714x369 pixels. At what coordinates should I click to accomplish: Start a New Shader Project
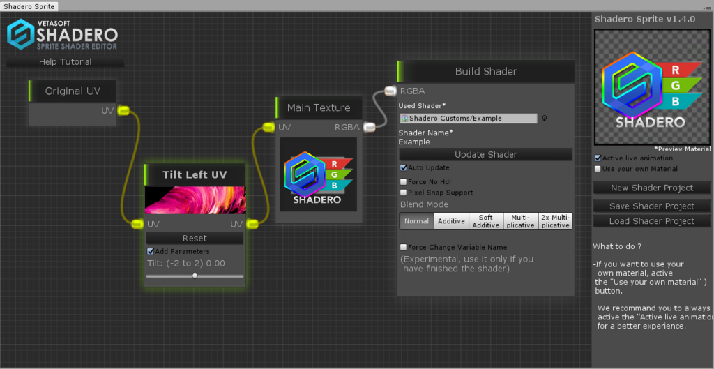click(x=652, y=188)
